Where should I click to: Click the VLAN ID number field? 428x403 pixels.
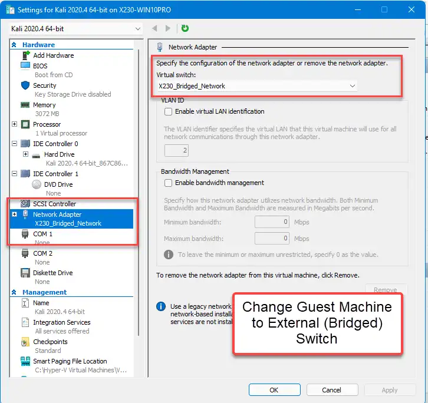pos(176,150)
